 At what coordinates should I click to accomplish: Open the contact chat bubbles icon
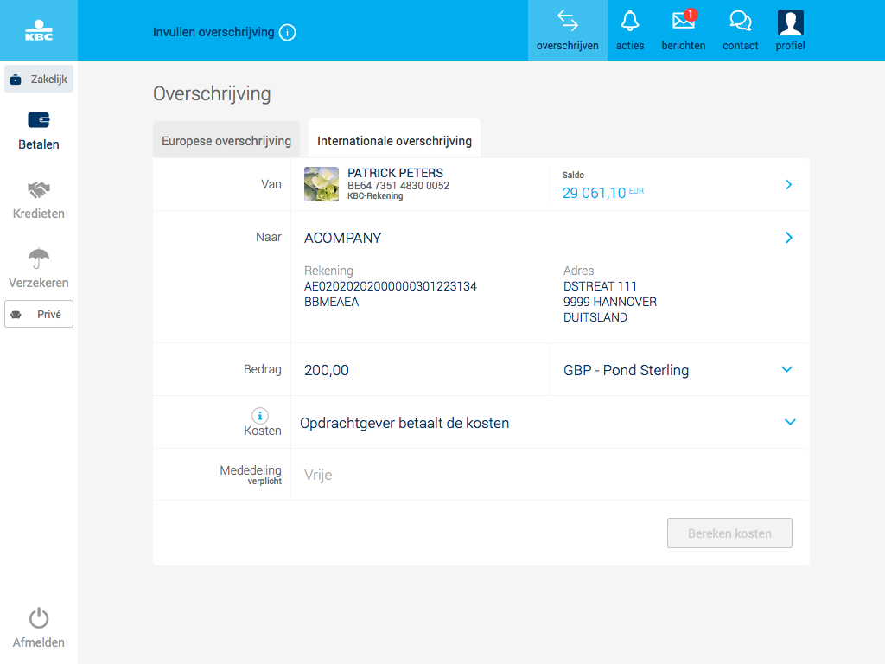pyautogui.click(x=741, y=30)
